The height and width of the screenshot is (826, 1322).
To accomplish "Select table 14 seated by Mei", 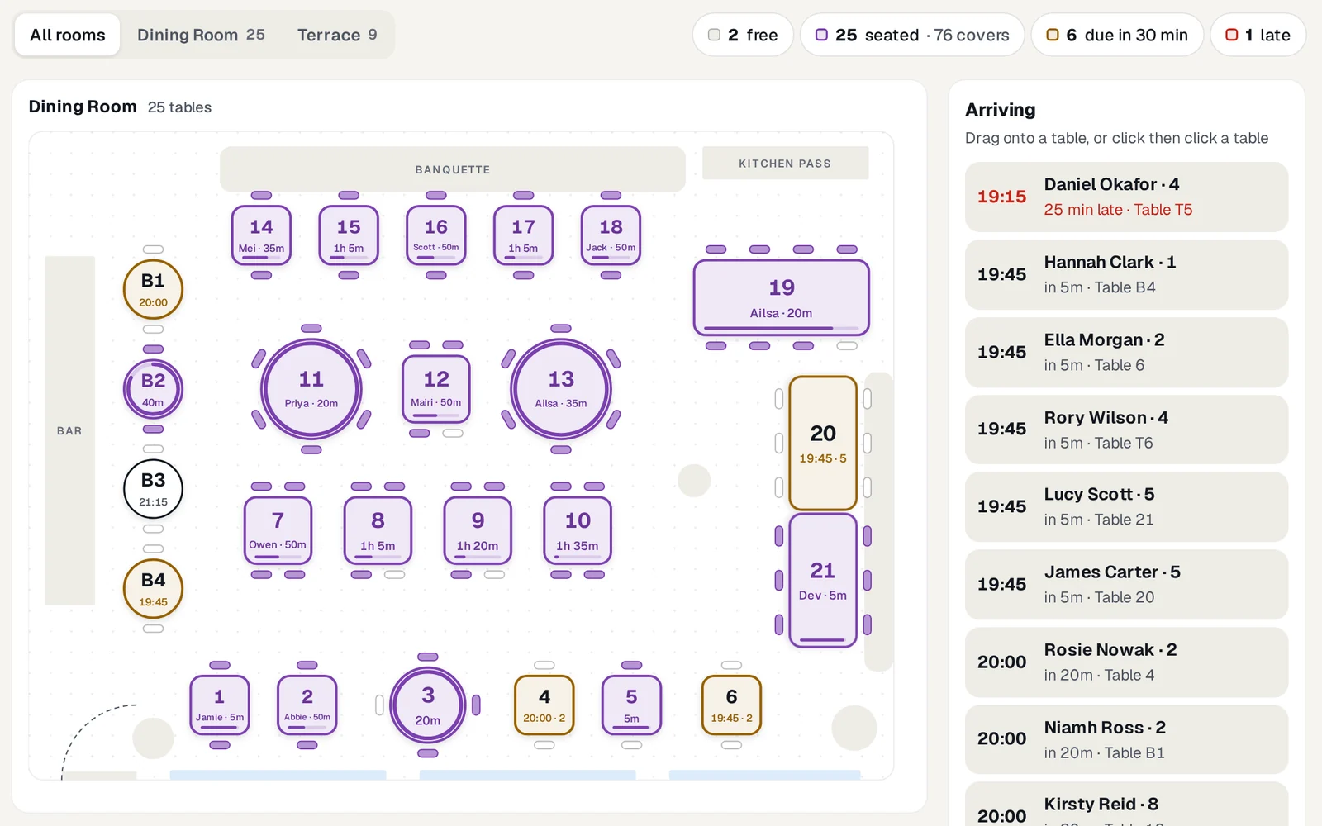I will 261,235.
